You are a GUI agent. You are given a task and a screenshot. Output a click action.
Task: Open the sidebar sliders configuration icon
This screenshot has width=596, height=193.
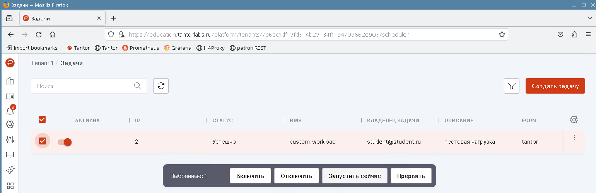(x=10, y=139)
